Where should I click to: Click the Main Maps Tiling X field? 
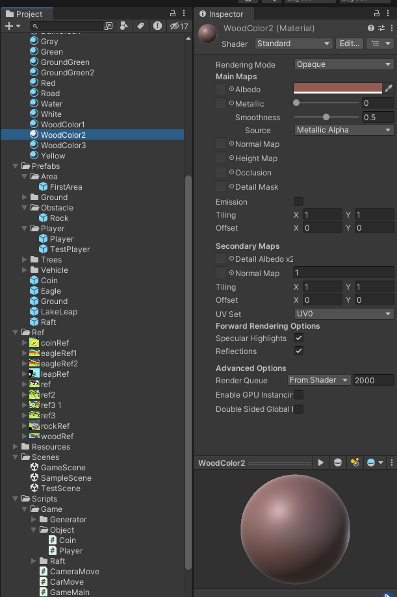pos(322,215)
